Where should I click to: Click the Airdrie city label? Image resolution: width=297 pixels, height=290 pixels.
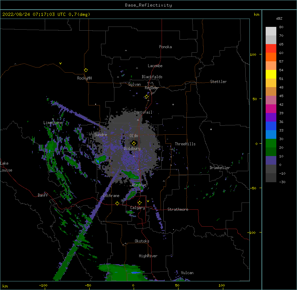[139, 185]
